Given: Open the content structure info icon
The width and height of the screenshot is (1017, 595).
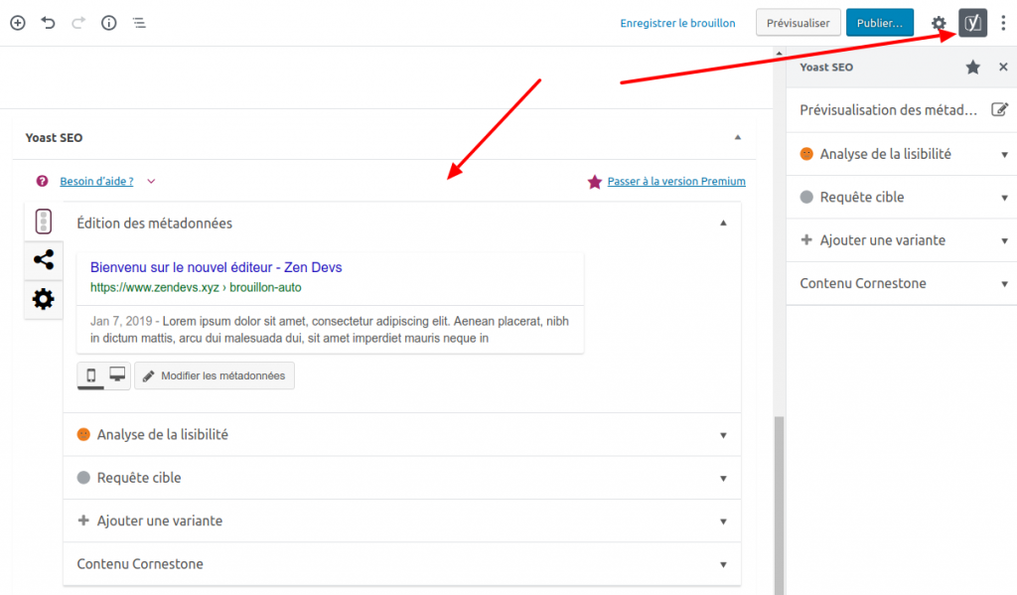Looking at the screenshot, I should point(109,23).
